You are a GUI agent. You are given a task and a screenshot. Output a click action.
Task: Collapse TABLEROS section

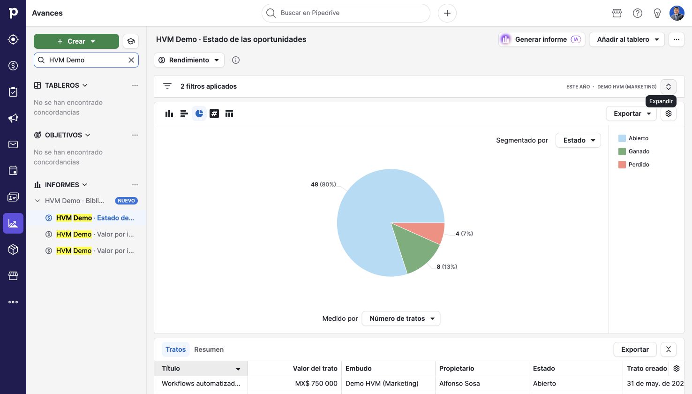(x=85, y=85)
